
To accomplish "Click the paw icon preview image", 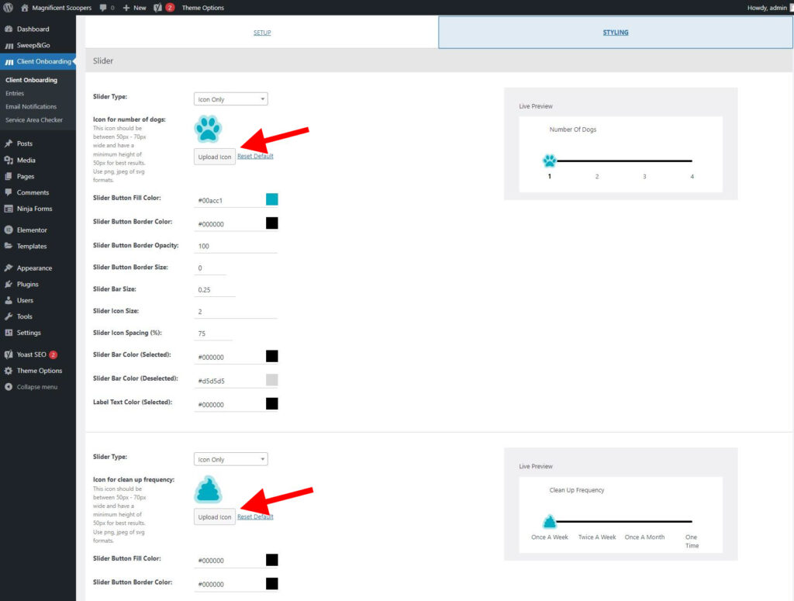I will 208,129.
